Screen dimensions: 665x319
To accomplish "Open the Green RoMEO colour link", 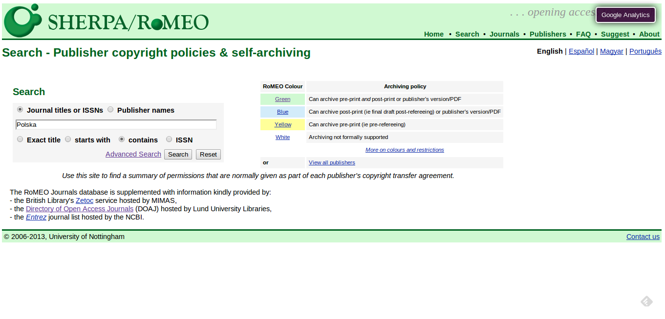I will pyautogui.click(x=282, y=99).
